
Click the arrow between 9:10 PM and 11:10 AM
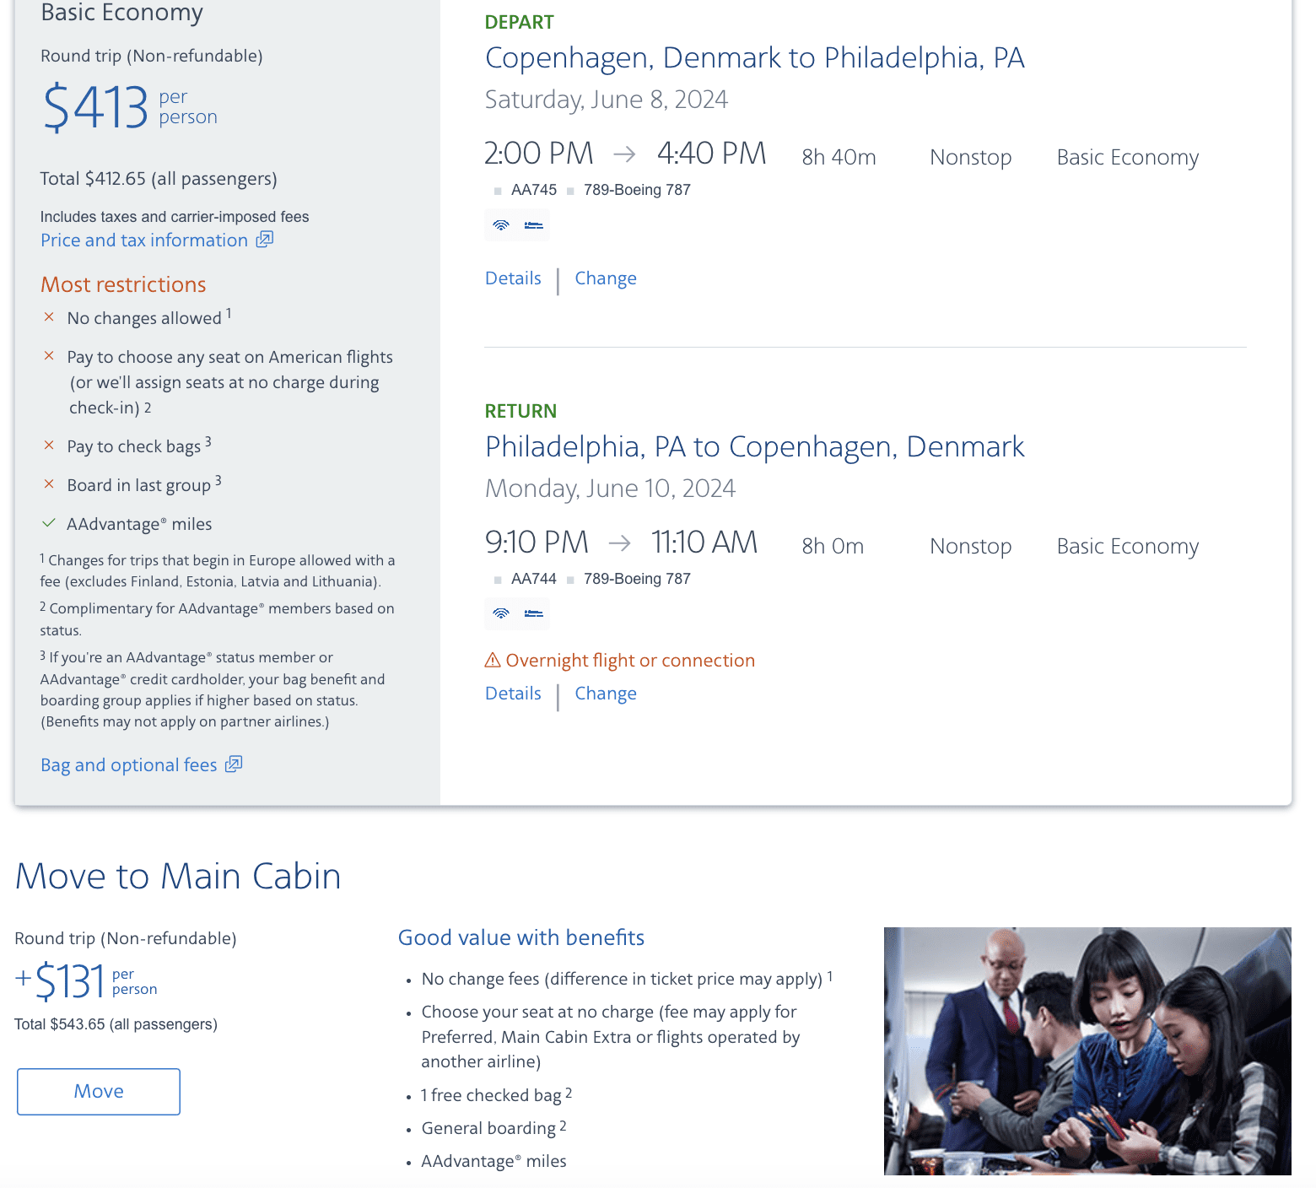(x=620, y=543)
